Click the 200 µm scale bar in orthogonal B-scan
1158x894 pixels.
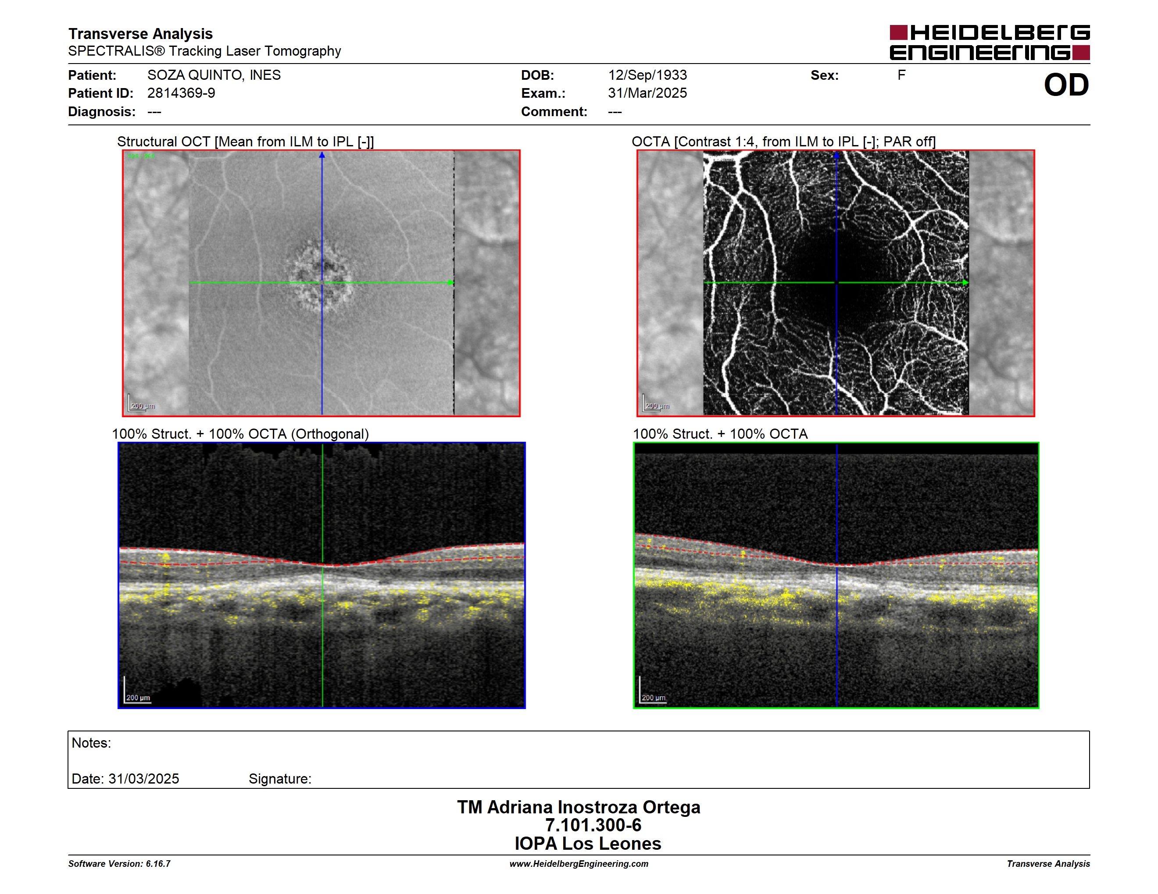coord(137,691)
